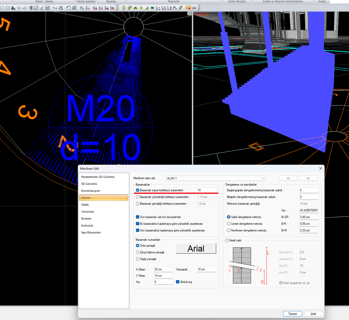Image resolution: width=349 pixels, height=320 pixels.
Task: Select Sağa yanaşık radio option
Action: [x=137, y=259]
